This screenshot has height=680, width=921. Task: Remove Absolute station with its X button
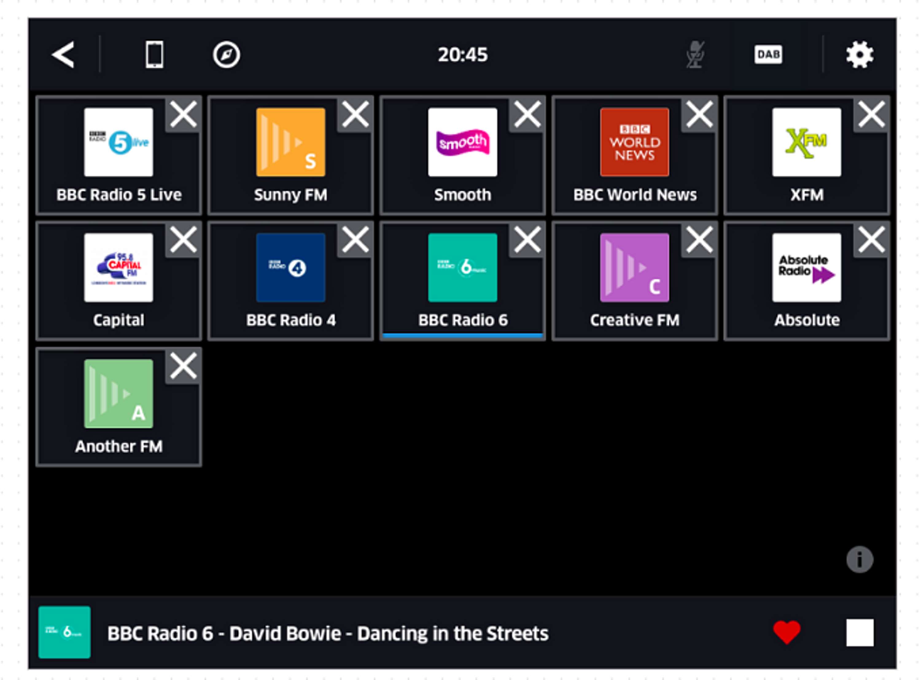872,240
